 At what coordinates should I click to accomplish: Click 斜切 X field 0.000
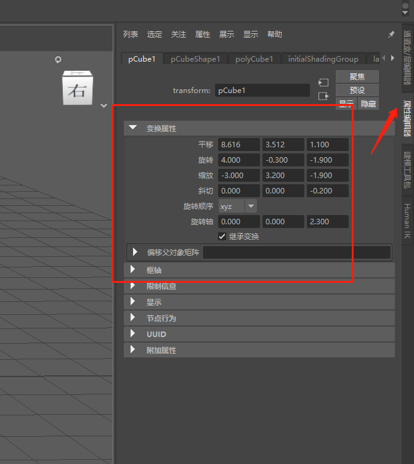pos(239,190)
